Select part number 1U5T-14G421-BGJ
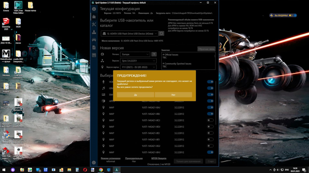This screenshot has width=309, height=173. tap(151, 146)
